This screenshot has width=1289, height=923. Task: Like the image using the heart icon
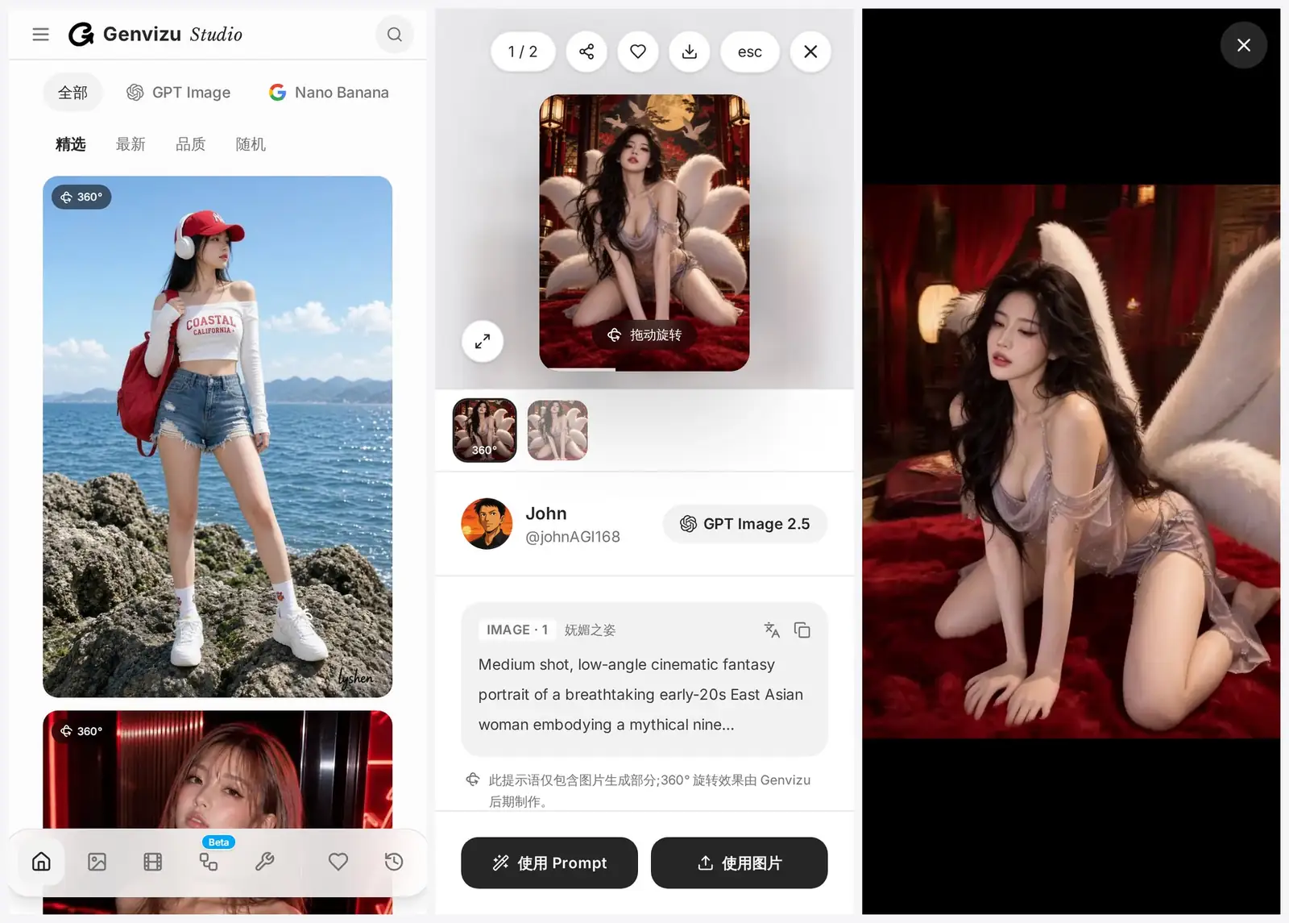[x=638, y=52]
